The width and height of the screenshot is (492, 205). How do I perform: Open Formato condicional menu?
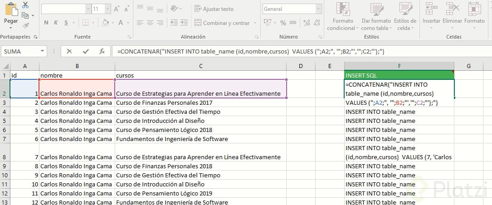(343, 16)
